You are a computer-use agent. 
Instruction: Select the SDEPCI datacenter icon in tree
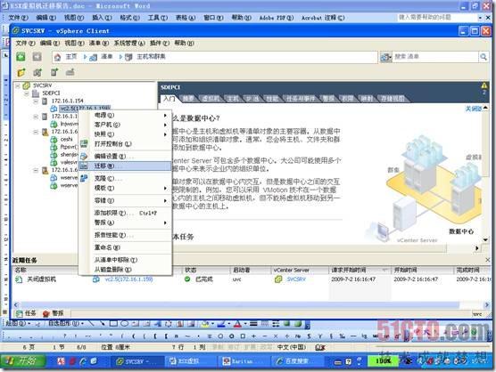[36, 93]
